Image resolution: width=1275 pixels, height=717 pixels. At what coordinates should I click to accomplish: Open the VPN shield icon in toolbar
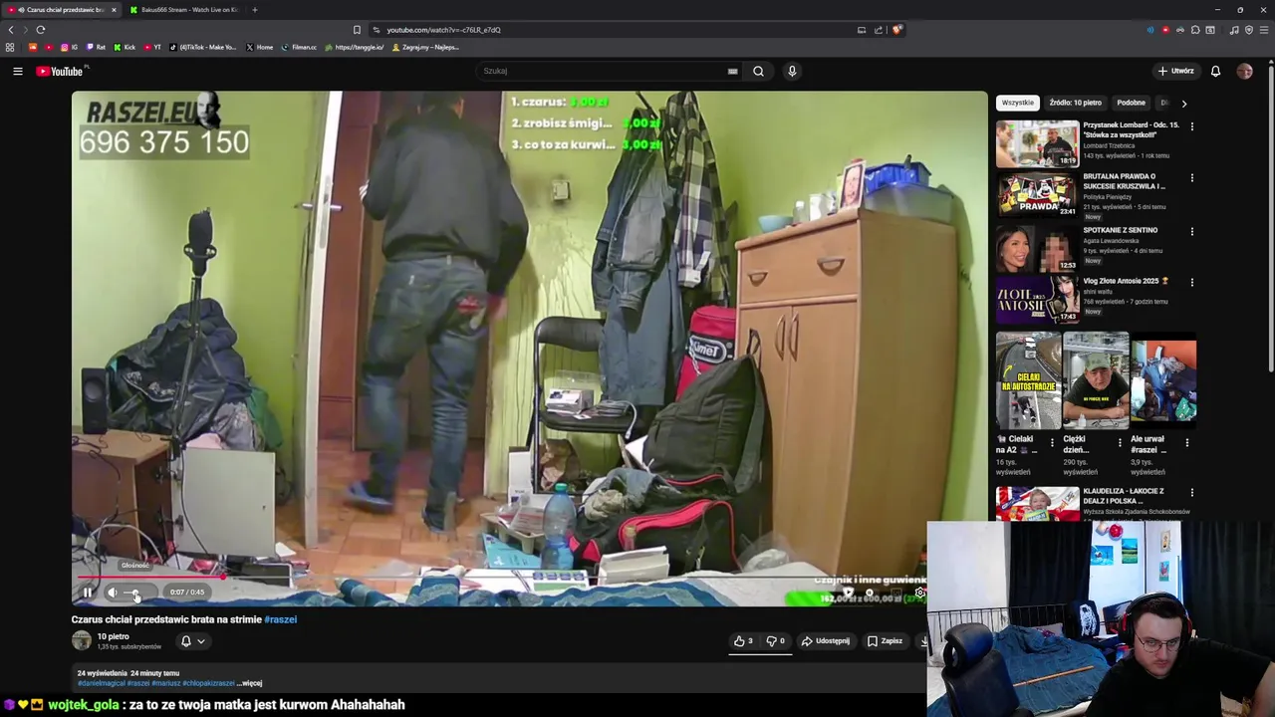click(1249, 30)
